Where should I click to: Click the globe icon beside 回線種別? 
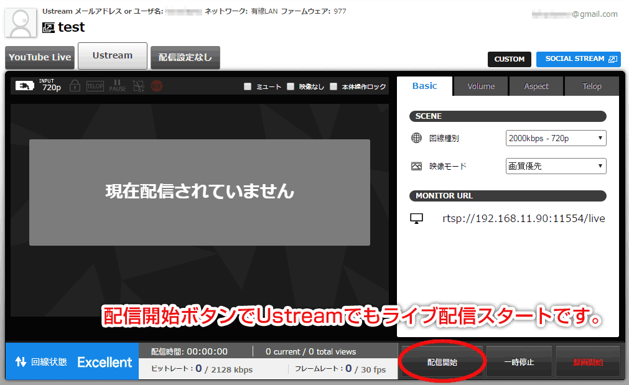point(416,138)
